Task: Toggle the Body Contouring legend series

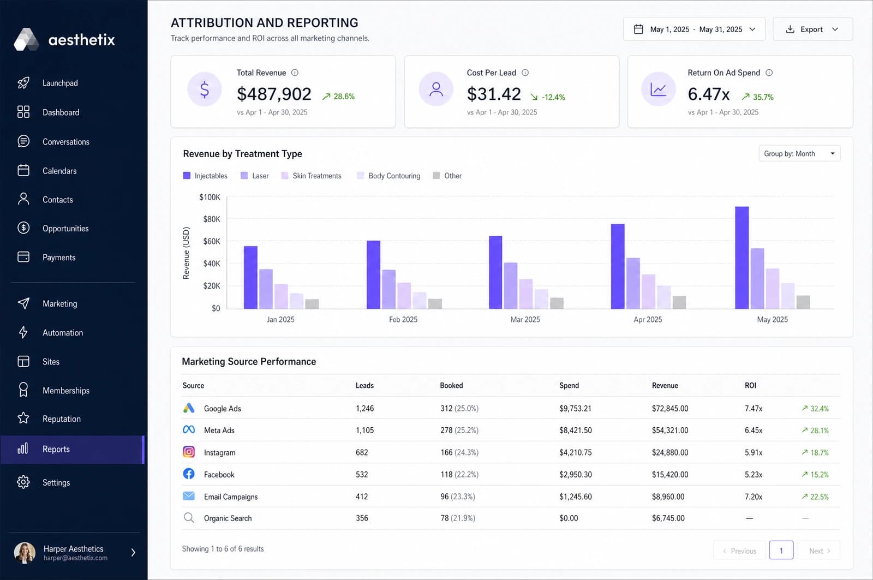Action: tap(388, 176)
